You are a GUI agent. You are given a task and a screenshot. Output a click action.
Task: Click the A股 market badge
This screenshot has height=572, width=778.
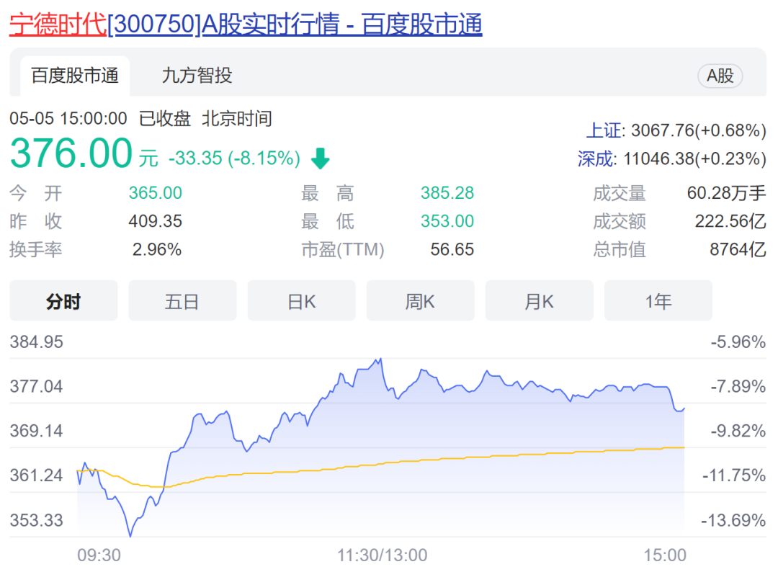click(x=720, y=76)
